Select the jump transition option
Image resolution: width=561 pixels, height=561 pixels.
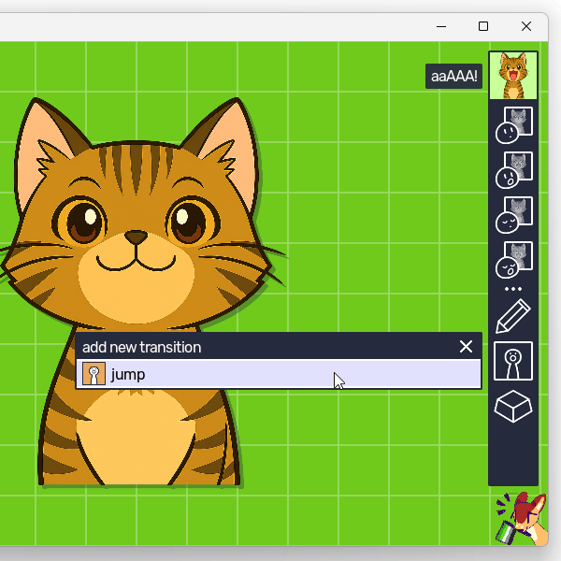click(x=280, y=375)
